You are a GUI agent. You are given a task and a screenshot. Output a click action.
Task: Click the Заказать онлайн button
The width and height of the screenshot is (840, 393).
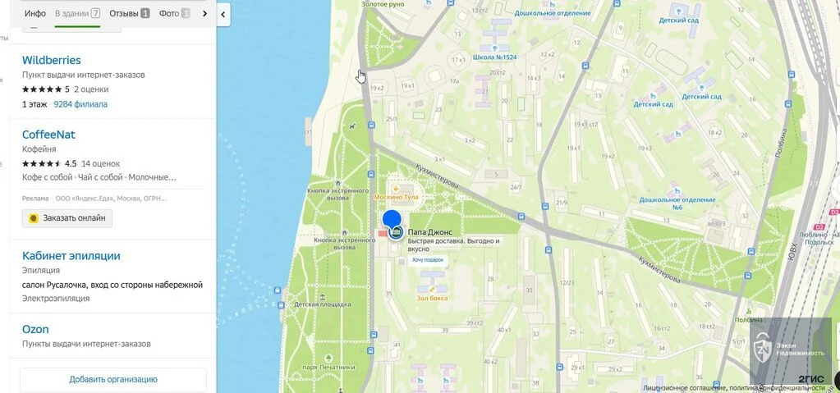tap(67, 218)
